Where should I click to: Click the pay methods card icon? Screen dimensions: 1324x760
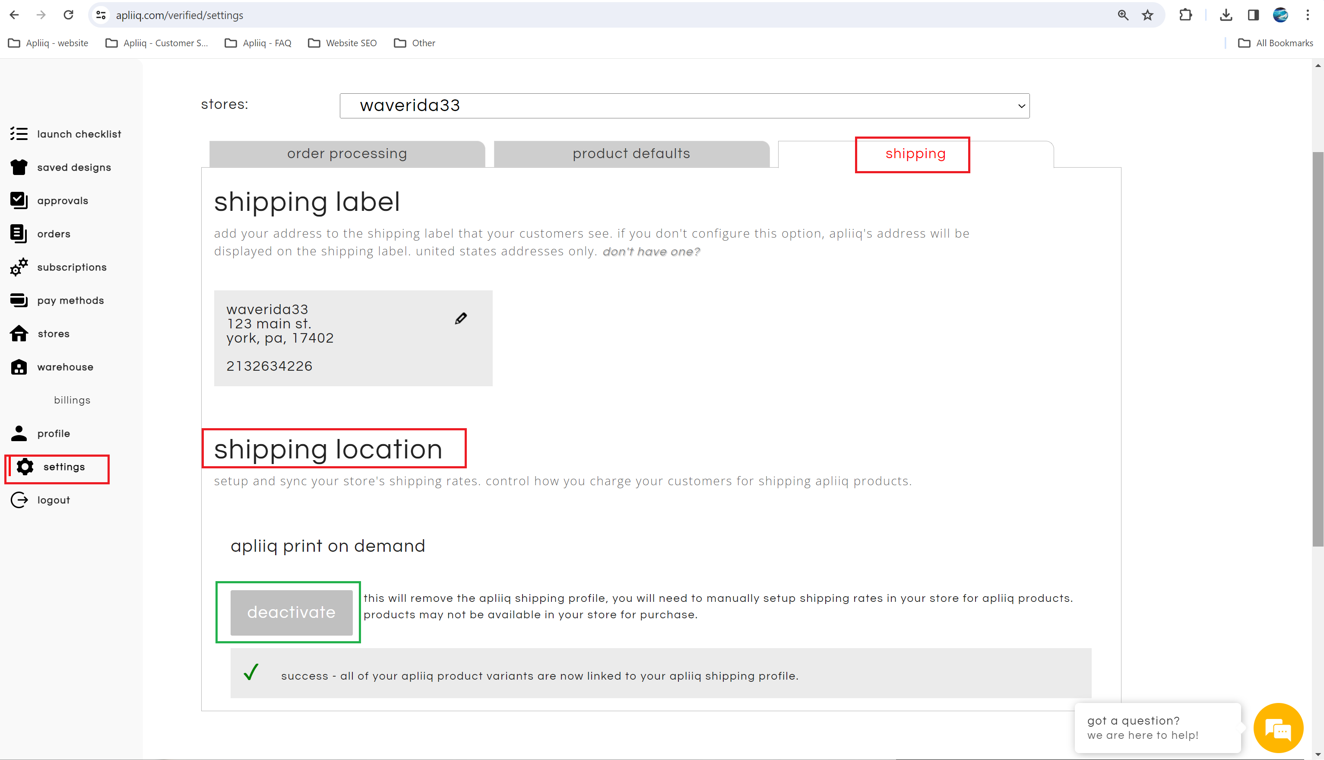(19, 300)
